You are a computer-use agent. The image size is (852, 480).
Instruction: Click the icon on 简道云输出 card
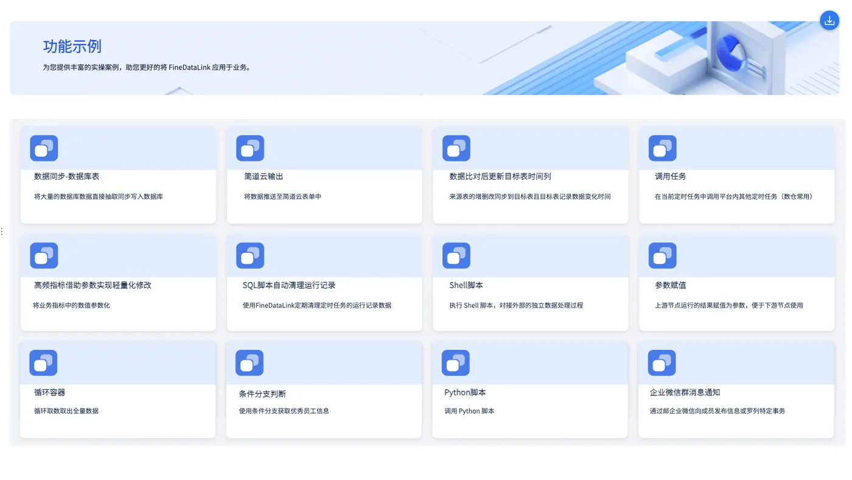click(x=250, y=148)
